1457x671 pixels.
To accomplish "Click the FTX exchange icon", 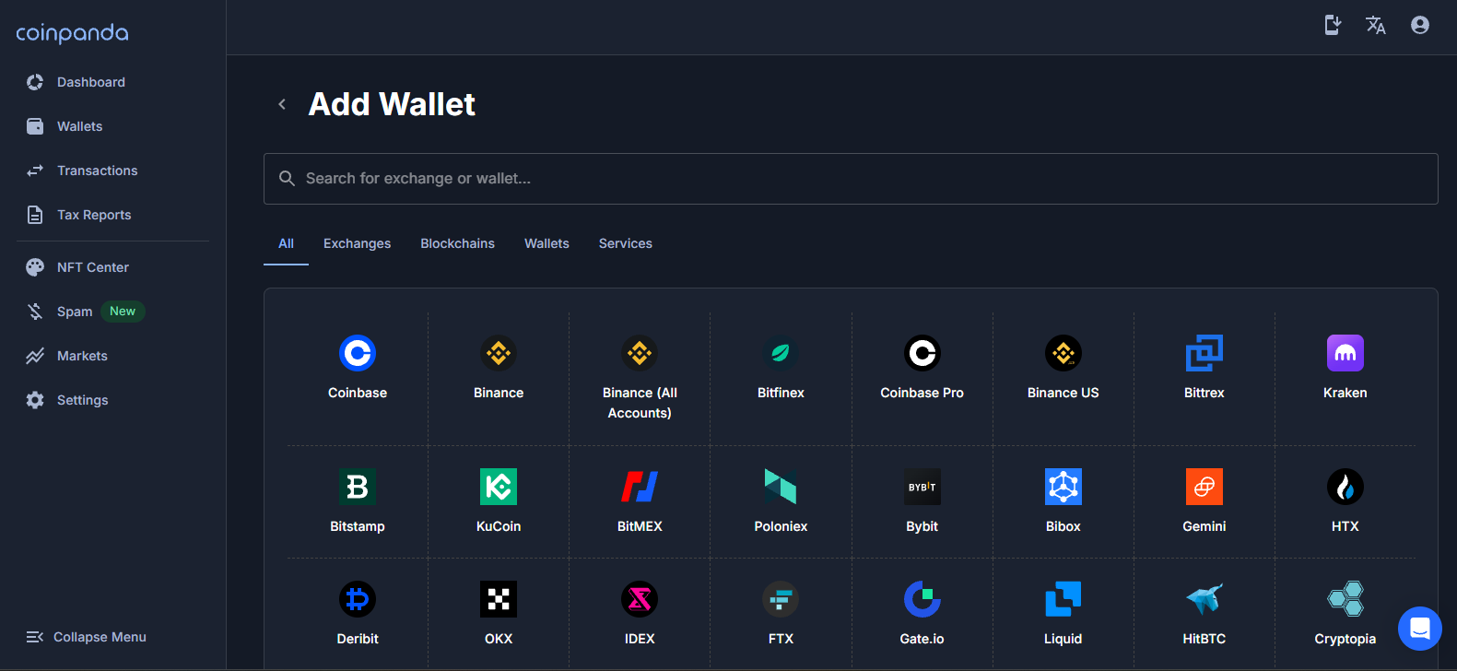I will (x=781, y=599).
